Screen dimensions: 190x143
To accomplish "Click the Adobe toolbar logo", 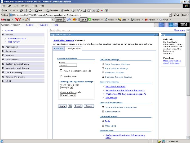I will pos(6,20).
